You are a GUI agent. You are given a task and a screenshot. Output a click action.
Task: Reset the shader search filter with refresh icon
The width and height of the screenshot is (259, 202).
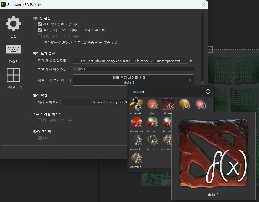208,91
